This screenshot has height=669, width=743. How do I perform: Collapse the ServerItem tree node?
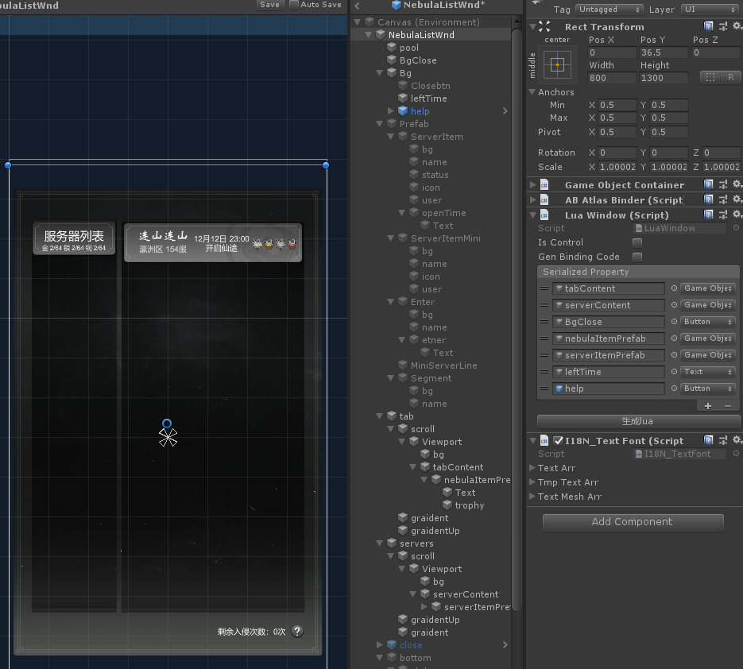pos(391,137)
